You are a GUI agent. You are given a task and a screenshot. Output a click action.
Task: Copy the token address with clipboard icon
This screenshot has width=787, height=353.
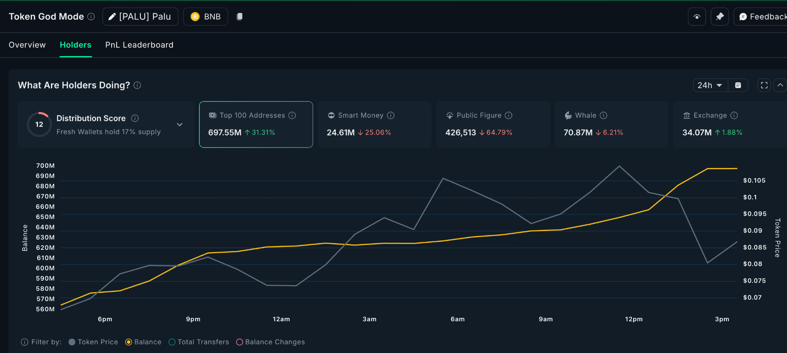point(239,17)
